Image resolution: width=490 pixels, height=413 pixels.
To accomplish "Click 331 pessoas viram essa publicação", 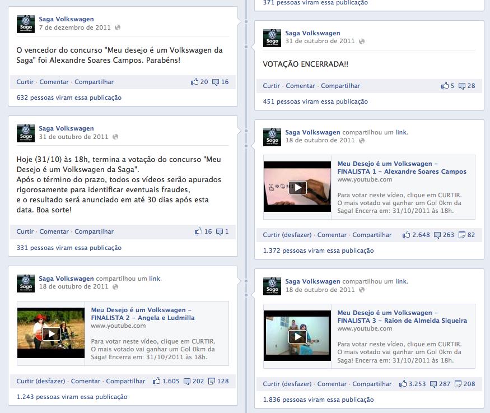I will [x=69, y=248].
